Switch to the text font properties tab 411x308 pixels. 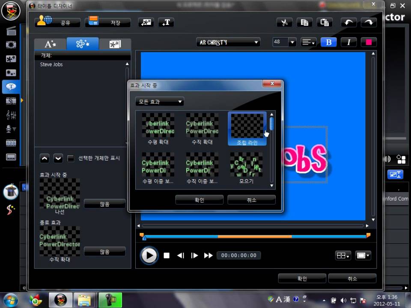click(x=51, y=44)
